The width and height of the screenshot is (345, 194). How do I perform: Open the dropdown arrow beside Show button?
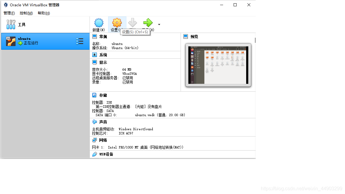click(x=159, y=25)
